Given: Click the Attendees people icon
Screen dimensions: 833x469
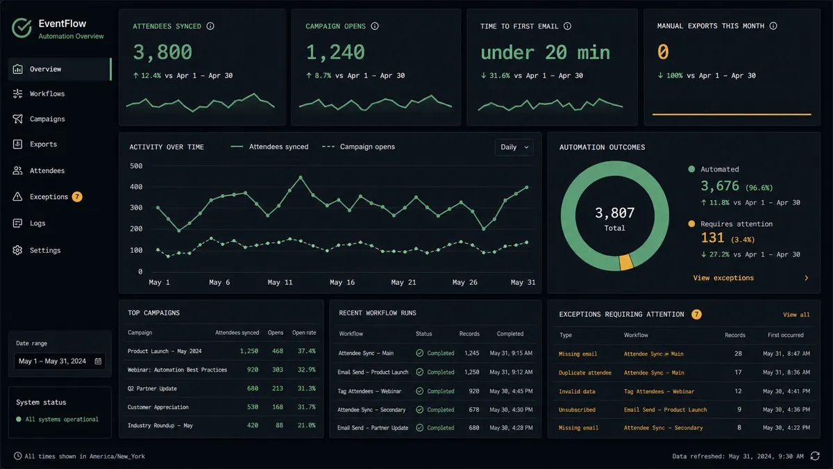Looking at the screenshot, I should pos(17,171).
